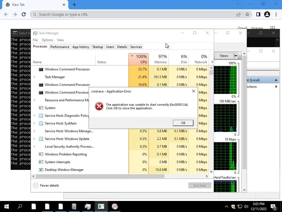Open the Windows Start menu
The image size is (282, 212).
click(x=7, y=206)
